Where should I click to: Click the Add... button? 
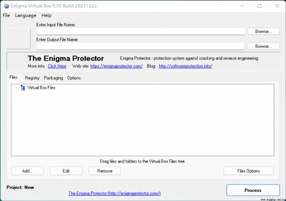(x=28, y=171)
